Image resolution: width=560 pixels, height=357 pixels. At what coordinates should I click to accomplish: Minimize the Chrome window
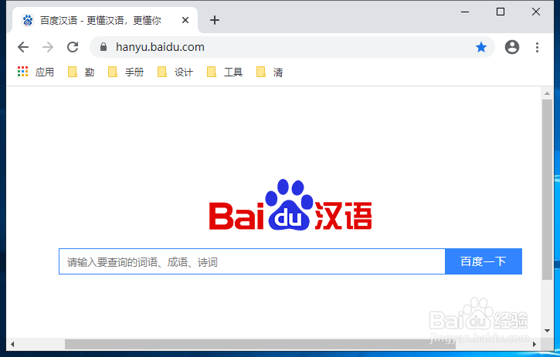[x=465, y=12]
